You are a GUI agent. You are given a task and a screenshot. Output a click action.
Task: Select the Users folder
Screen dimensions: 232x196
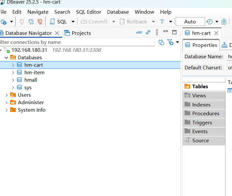[x=24, y=95]
